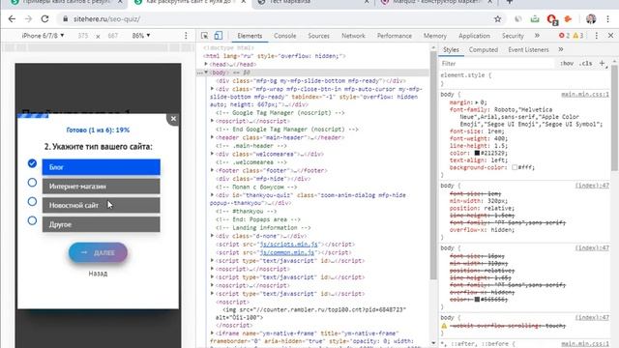Reload the page
Screen dimensions: 619x348
[x=44, y=19]
